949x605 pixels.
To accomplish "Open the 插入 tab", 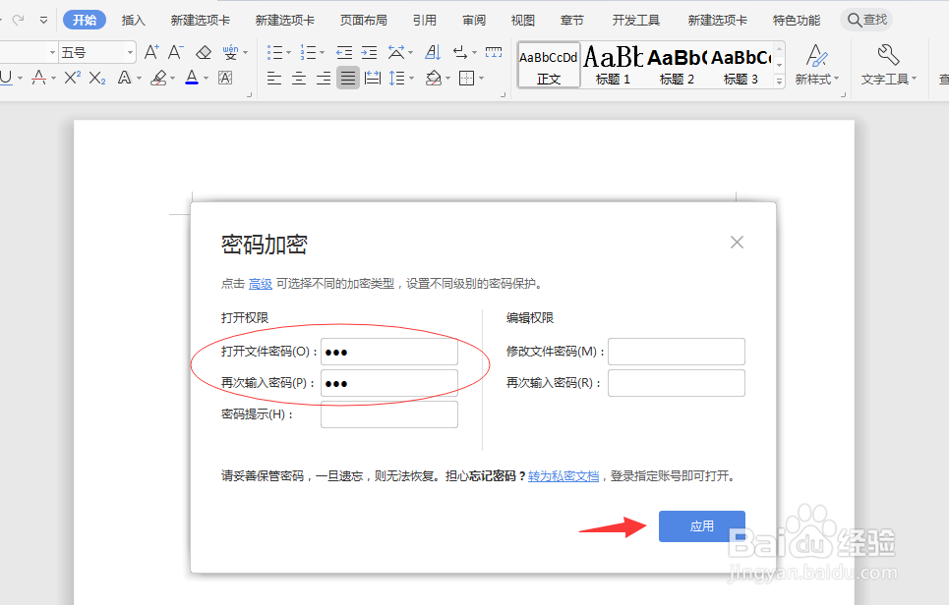I will click(133, 20).
